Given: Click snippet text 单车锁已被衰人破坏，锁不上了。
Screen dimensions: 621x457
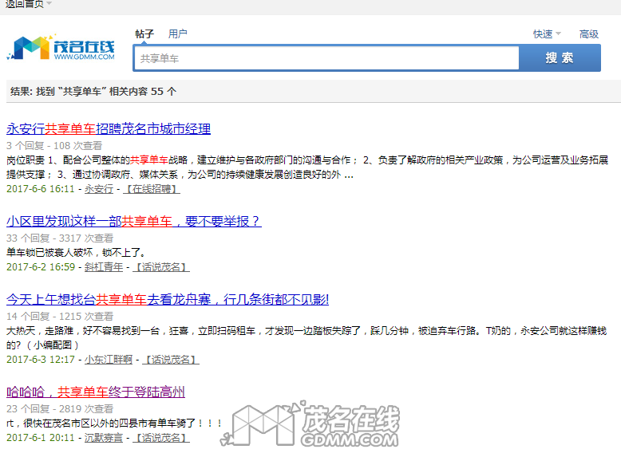Looking at the screenshot, I should [x=77, y=253].
